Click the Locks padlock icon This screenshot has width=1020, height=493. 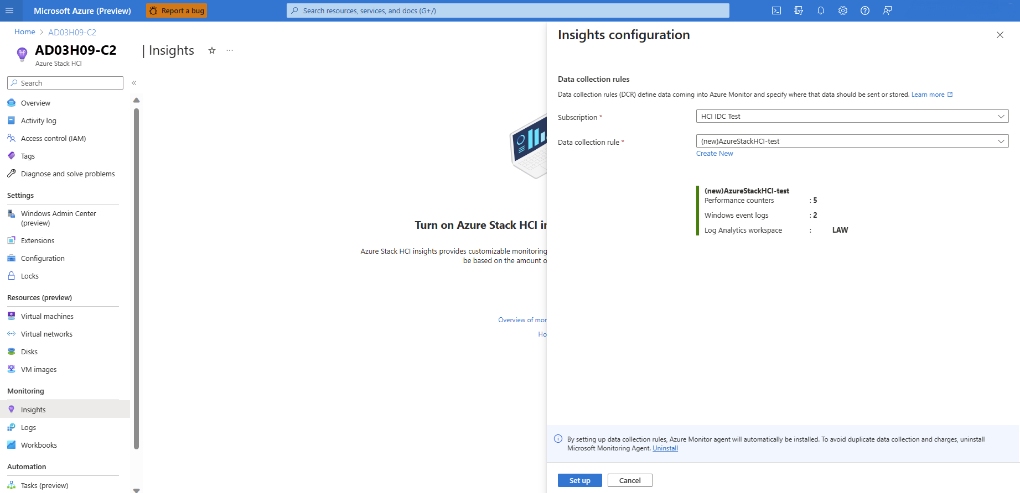pos(11,276)
